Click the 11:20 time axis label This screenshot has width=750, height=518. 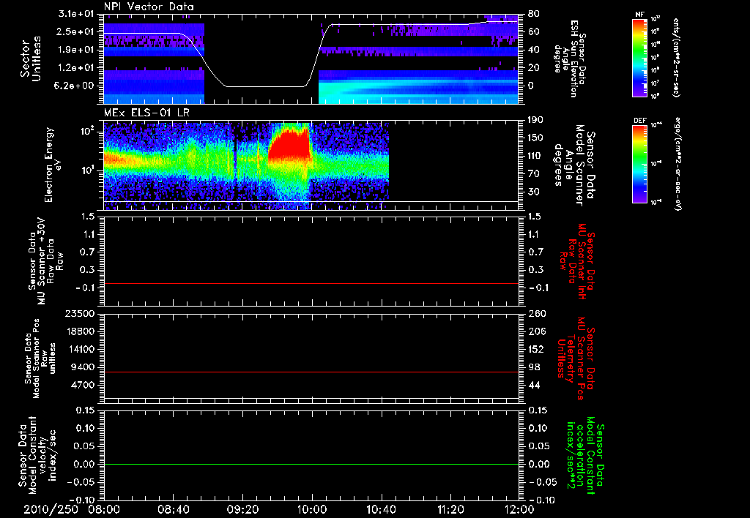click(x=450, y=508)
